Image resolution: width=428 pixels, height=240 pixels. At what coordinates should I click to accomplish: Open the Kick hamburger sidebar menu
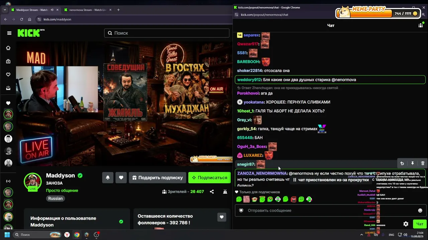9,33
